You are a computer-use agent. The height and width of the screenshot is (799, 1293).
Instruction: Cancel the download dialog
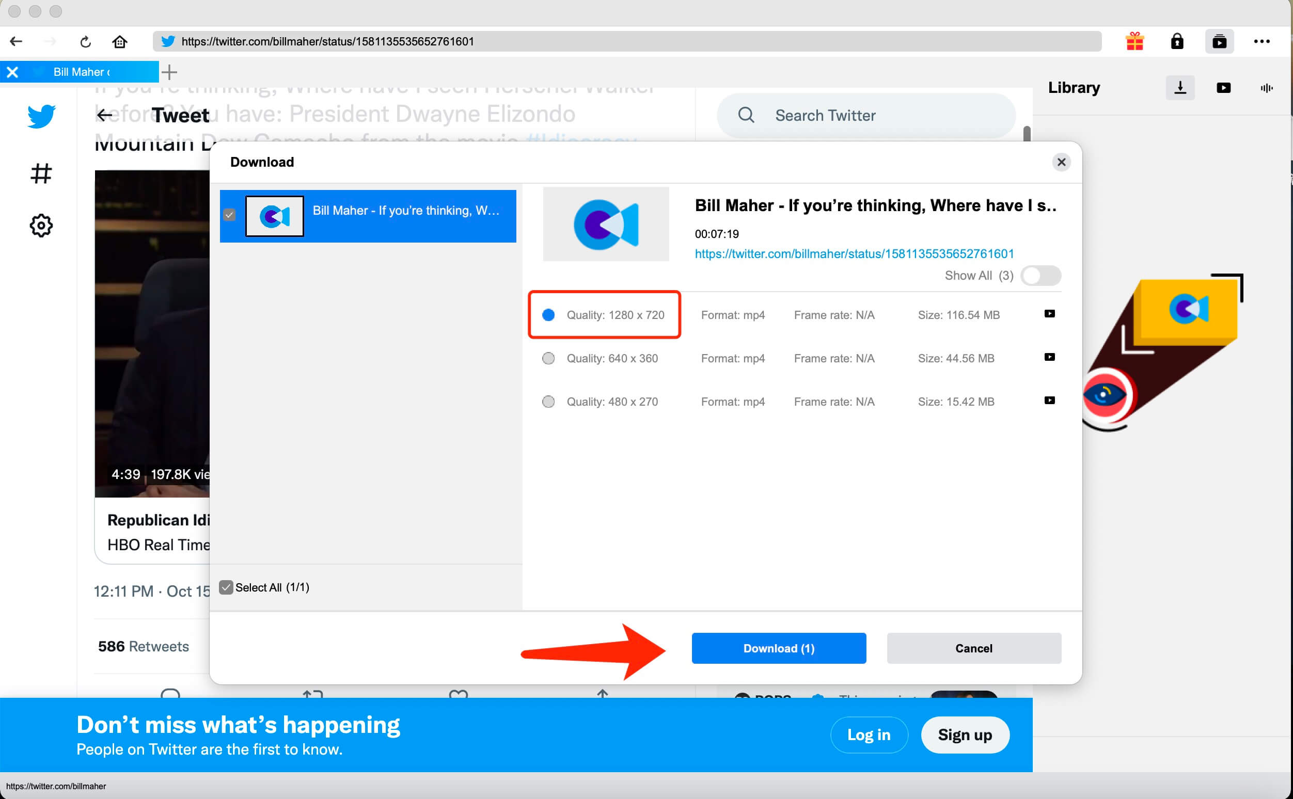pos(974,648)
